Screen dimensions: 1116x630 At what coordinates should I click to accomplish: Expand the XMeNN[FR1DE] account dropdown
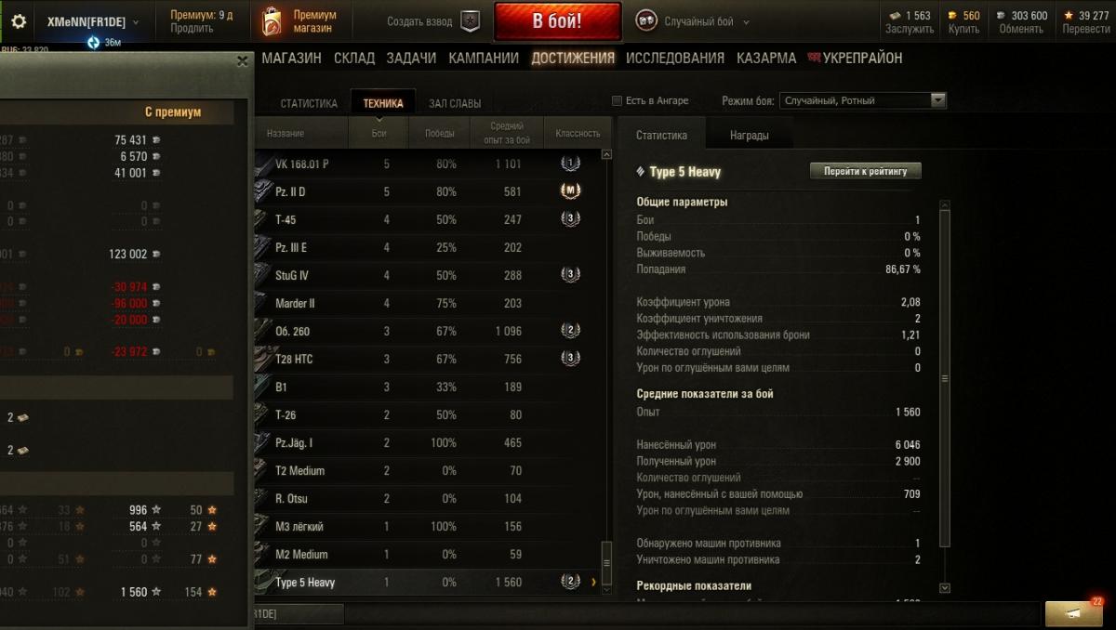(x=93, y=21)
